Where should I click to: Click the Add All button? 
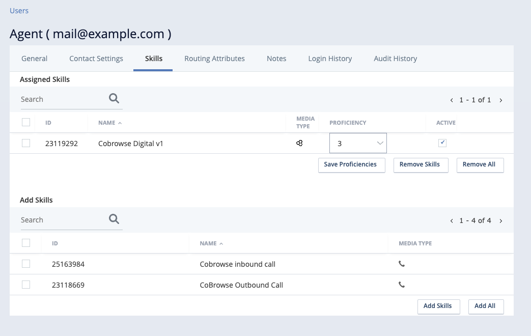click(486, 306)
